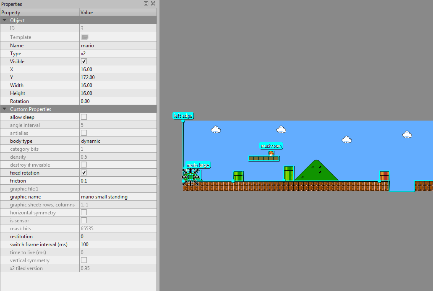Enable the antialias checkbox
This screenshot has height=291, width=433.
pyautogui.click(x=84, y=133)
